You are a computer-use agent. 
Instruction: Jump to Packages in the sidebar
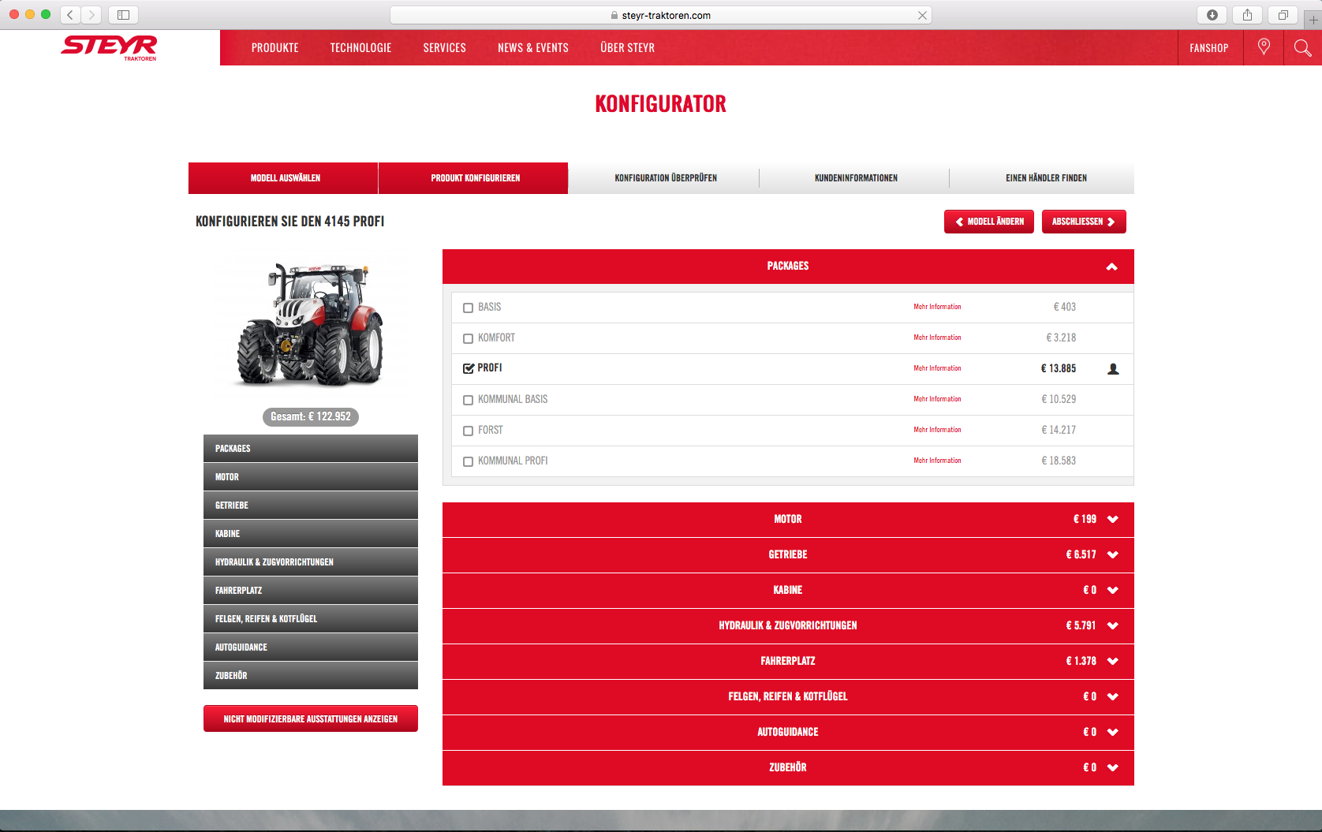click(311, 448)
